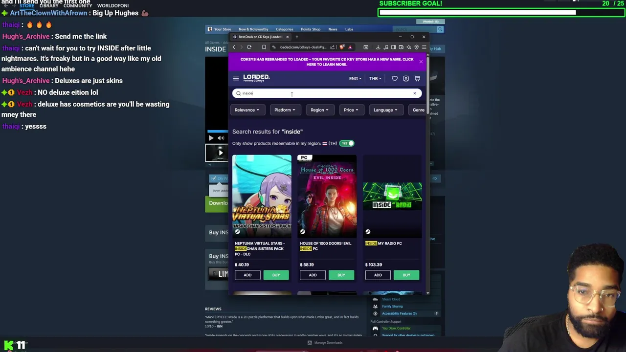This screenshot has height=352, width=626.
Task: Open Accessibility Features (5) link
Action: click(x=399, y=313)
